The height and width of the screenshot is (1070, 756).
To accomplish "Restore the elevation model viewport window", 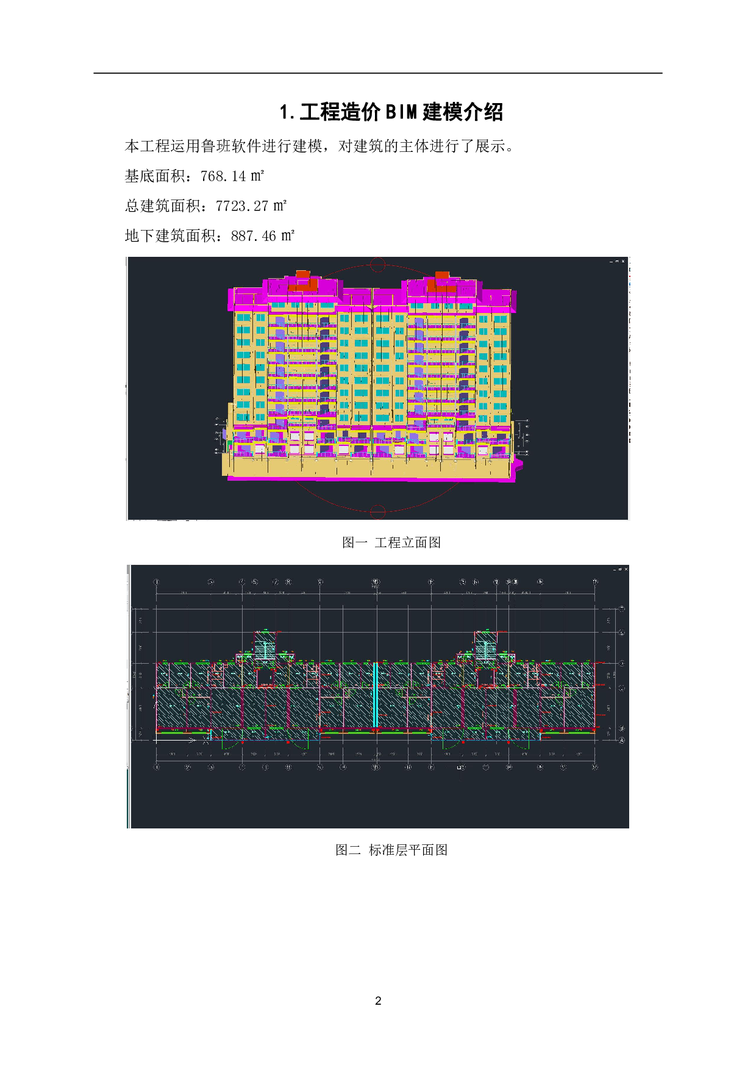I will click(617, 261).
